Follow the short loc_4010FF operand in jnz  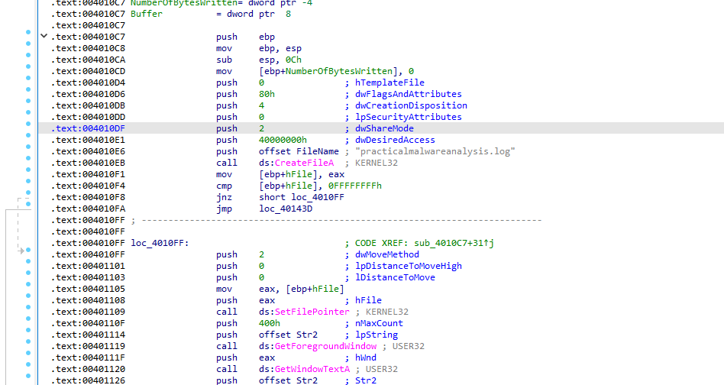coord(302,197)
